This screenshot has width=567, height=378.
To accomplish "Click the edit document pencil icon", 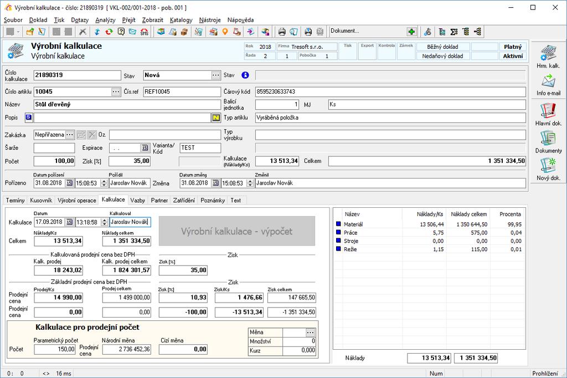I will [x=42, y=32].
